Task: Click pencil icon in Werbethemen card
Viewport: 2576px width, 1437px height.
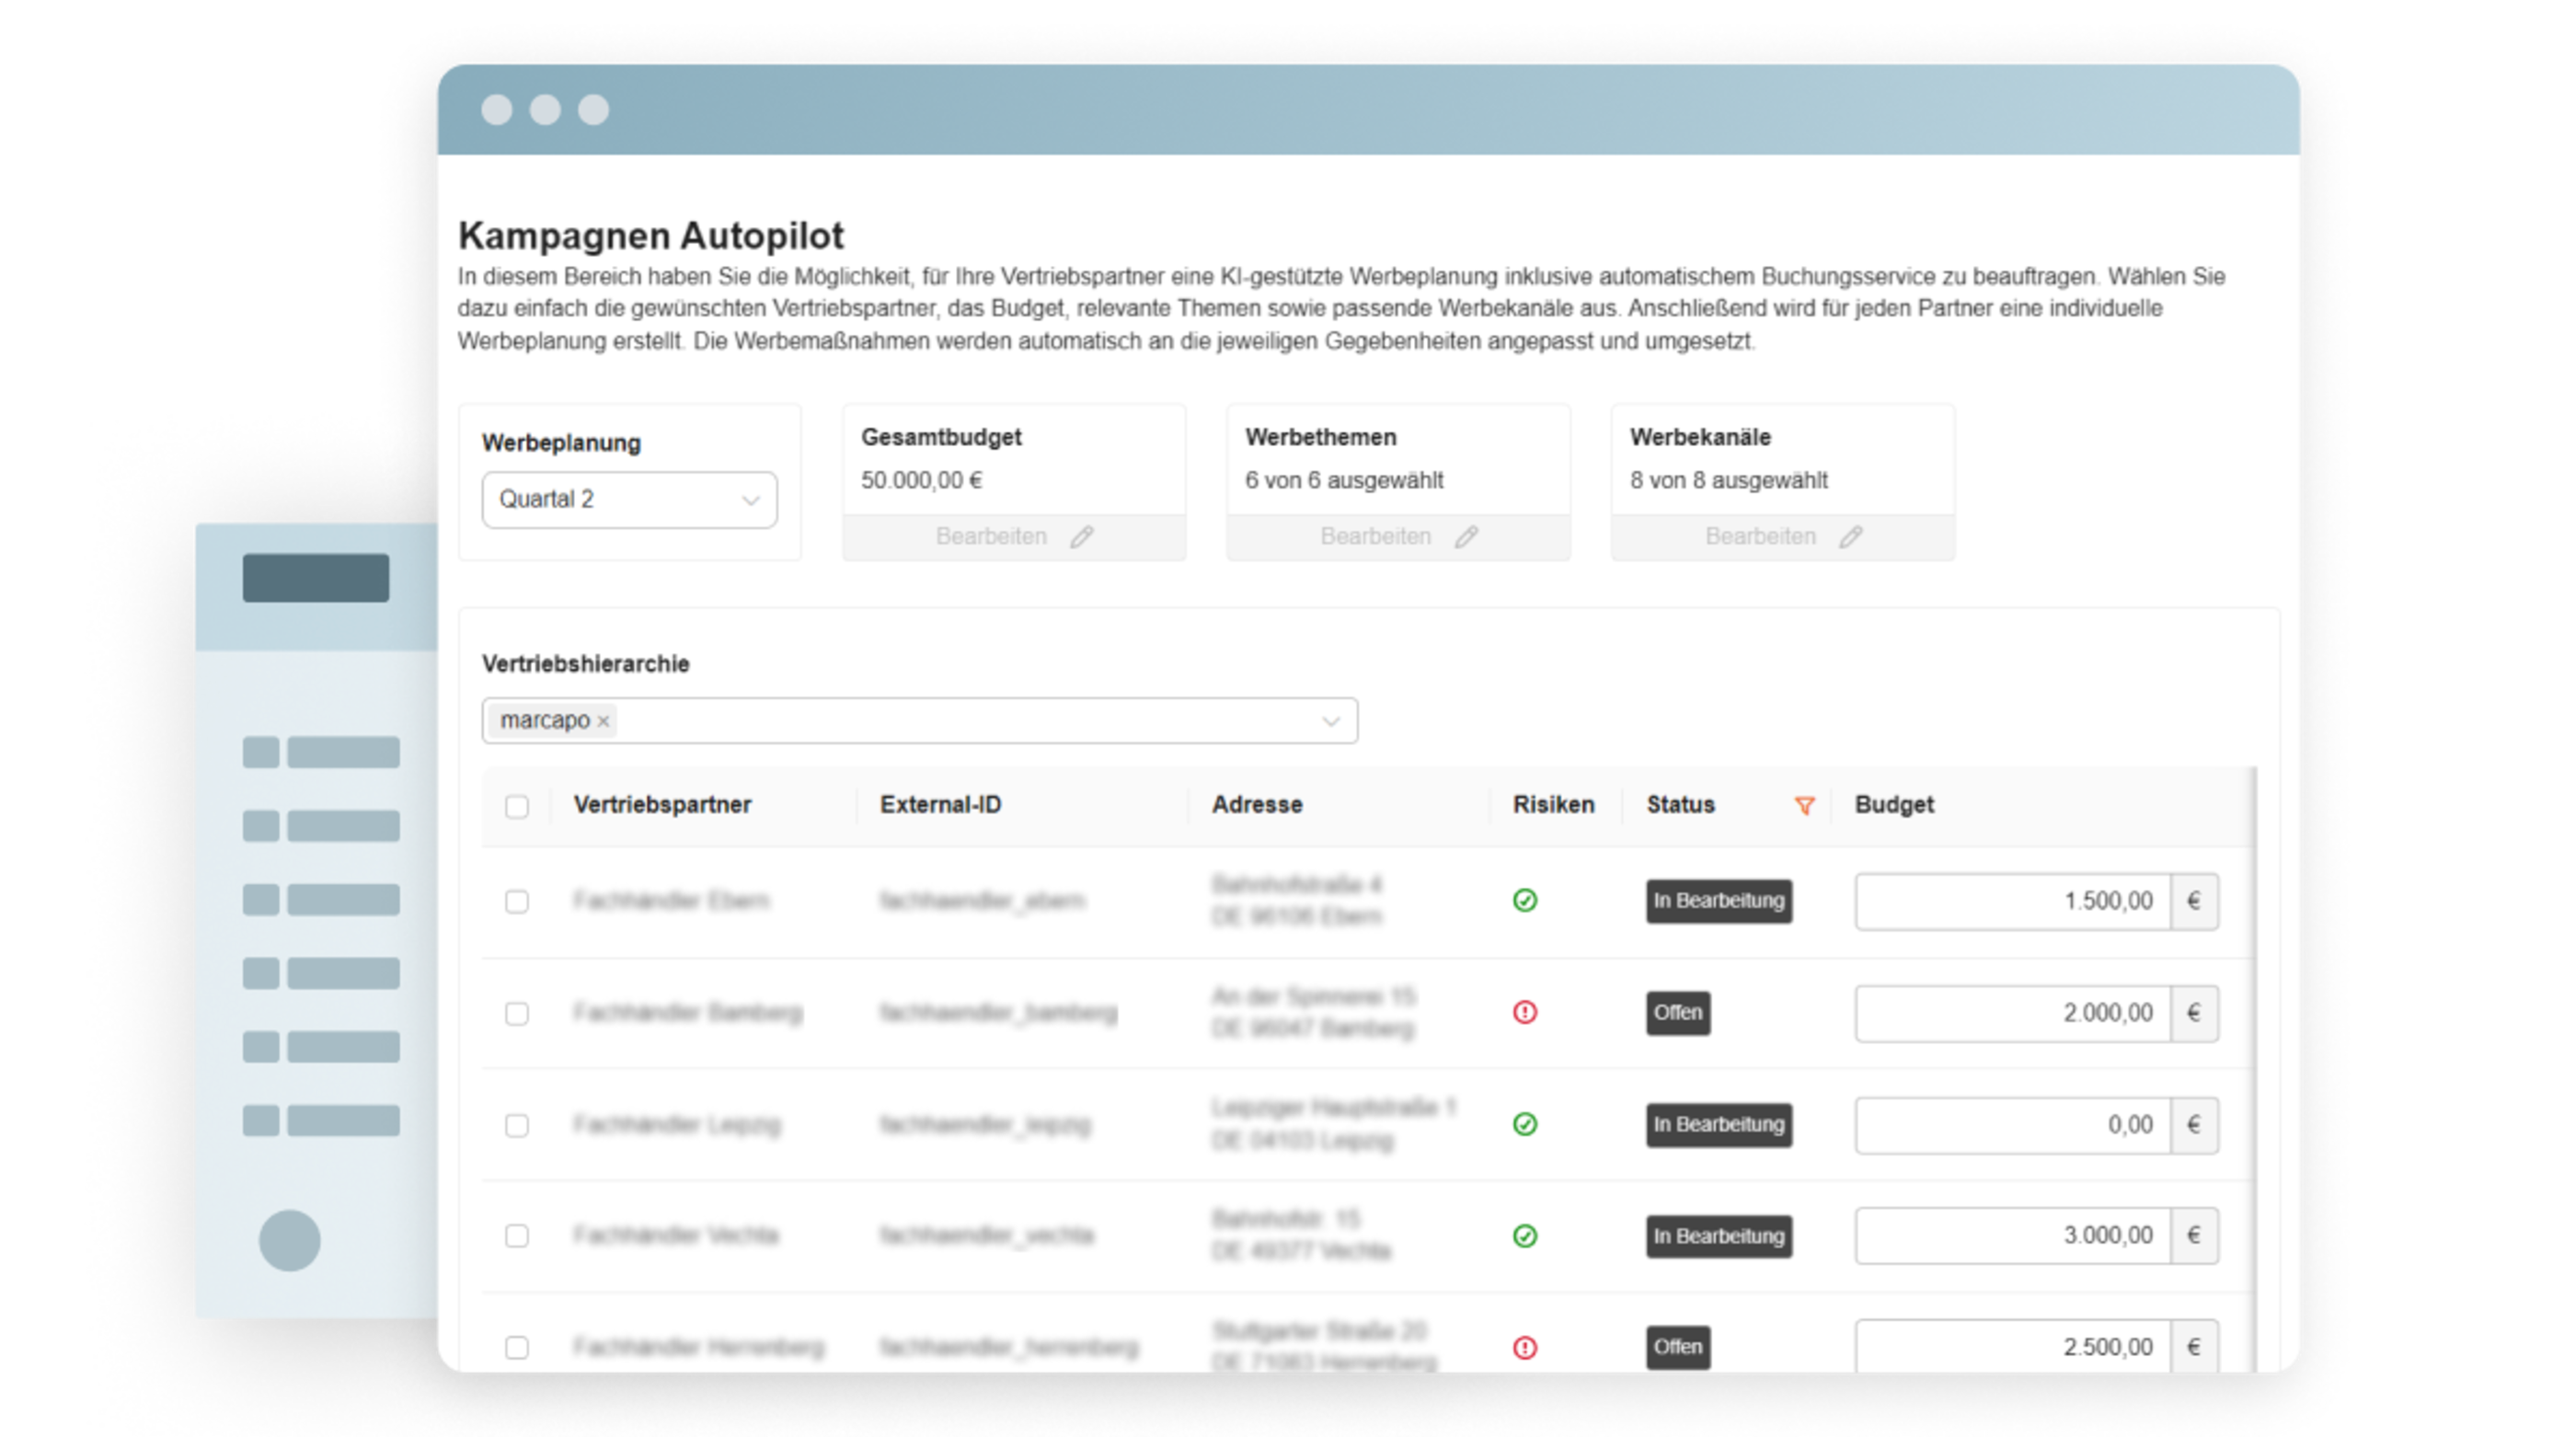Action: pos(1466,537)
